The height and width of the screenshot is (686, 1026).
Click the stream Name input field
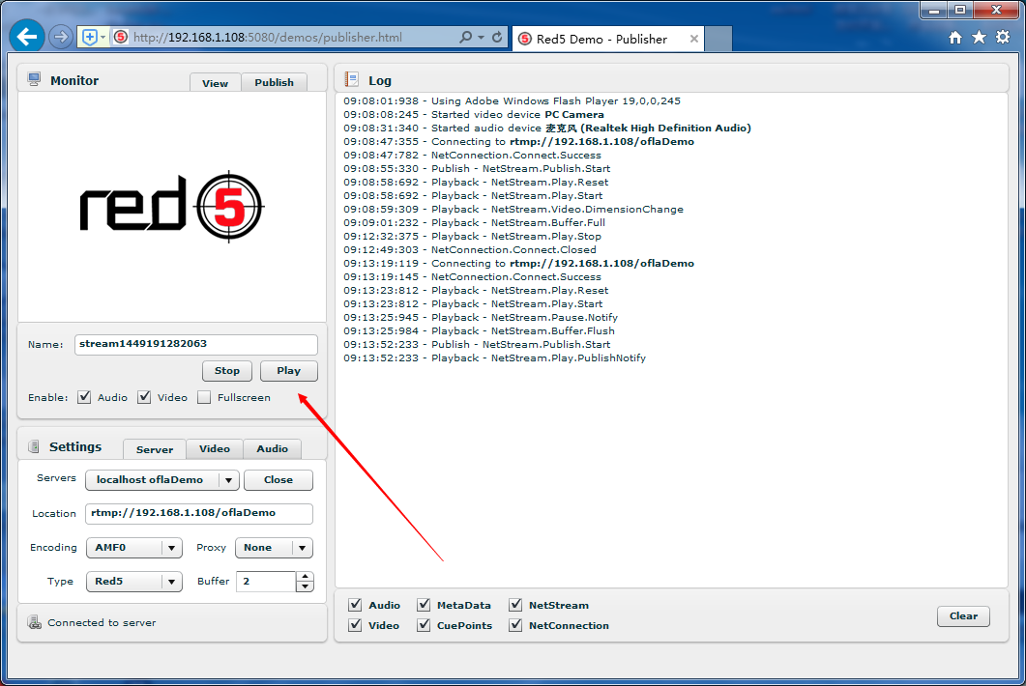point(196,344)
